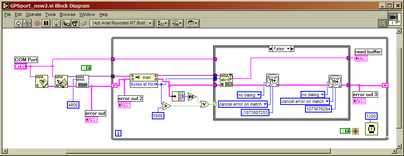404x156 pixels.
Task: Click the greater-than comparison node
Action: click(166, 106)
